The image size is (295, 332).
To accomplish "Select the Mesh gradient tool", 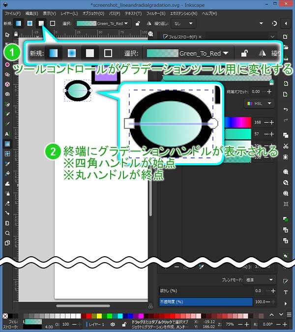I will 7,154.
